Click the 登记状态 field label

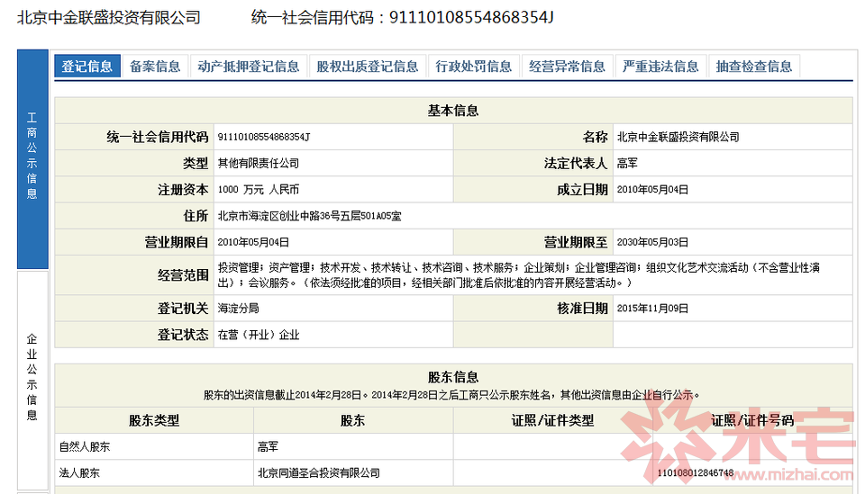[x=183, y=335]
